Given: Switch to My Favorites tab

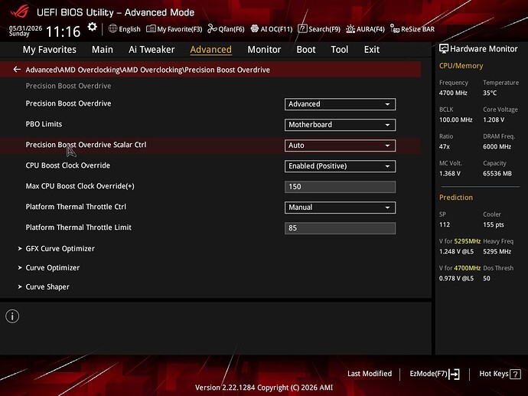Looking at the screenshot, I should (x=50, y=50).
